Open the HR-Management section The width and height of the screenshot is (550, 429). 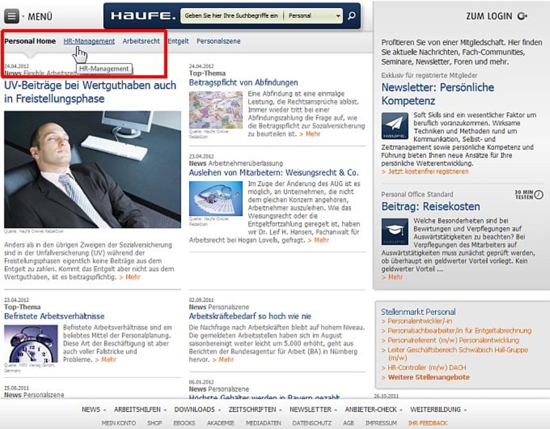click(88, 41)
